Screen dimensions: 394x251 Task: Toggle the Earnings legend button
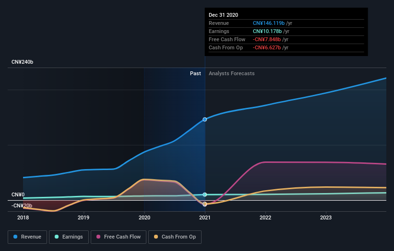click(69, 237)
